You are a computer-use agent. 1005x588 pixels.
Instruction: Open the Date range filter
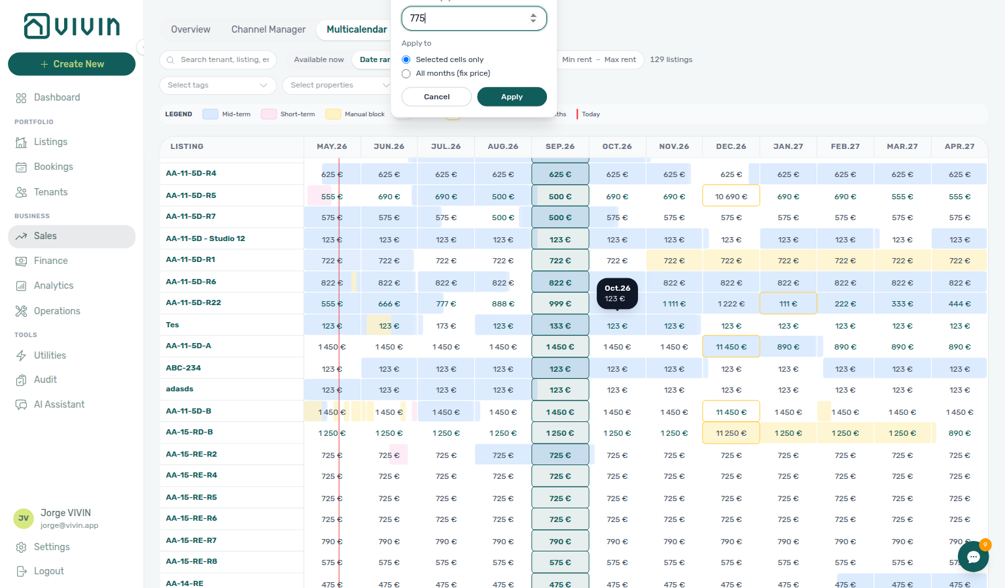(x=374, y=59)
